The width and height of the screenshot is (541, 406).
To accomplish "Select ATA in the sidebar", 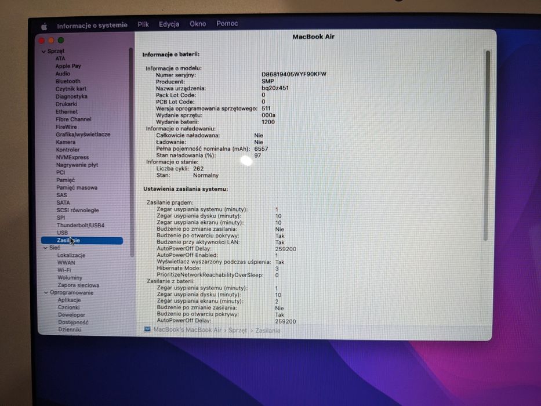I will [x=60, y=59].
